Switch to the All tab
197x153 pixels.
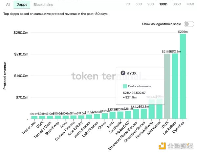point(8,5)
